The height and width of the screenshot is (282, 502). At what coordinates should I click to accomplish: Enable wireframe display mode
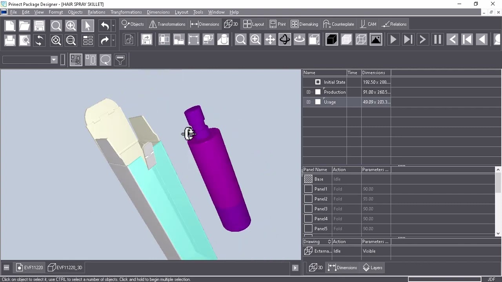(361, 40)
